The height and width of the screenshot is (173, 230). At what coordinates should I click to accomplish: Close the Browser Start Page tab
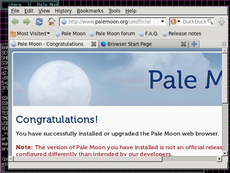tap(184, 44)
